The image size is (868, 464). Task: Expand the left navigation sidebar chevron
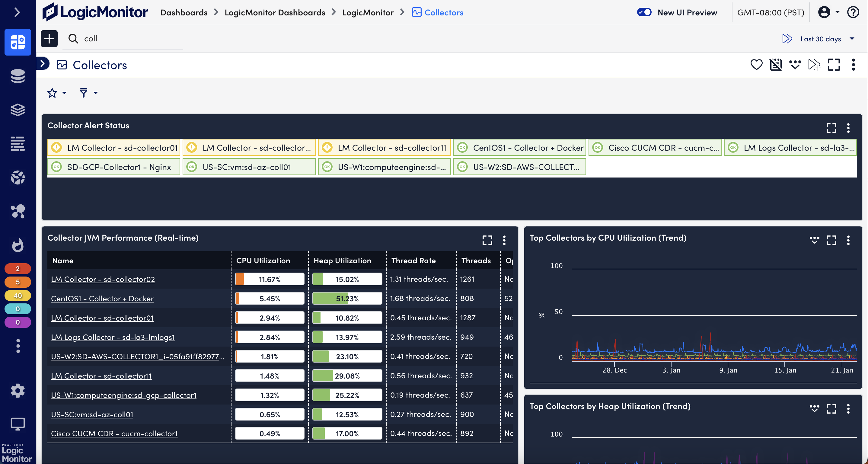pos(18,12)
